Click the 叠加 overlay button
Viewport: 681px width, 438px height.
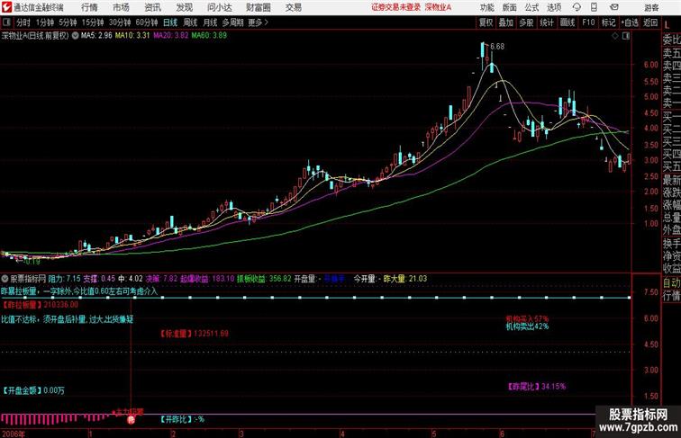[505, 22]
